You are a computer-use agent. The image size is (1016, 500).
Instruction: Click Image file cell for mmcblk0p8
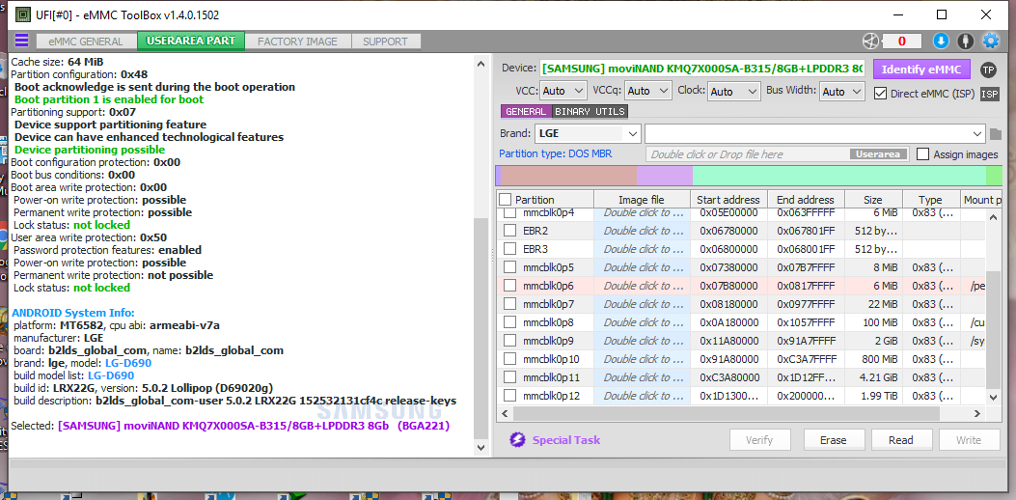(x=642, y=322)
